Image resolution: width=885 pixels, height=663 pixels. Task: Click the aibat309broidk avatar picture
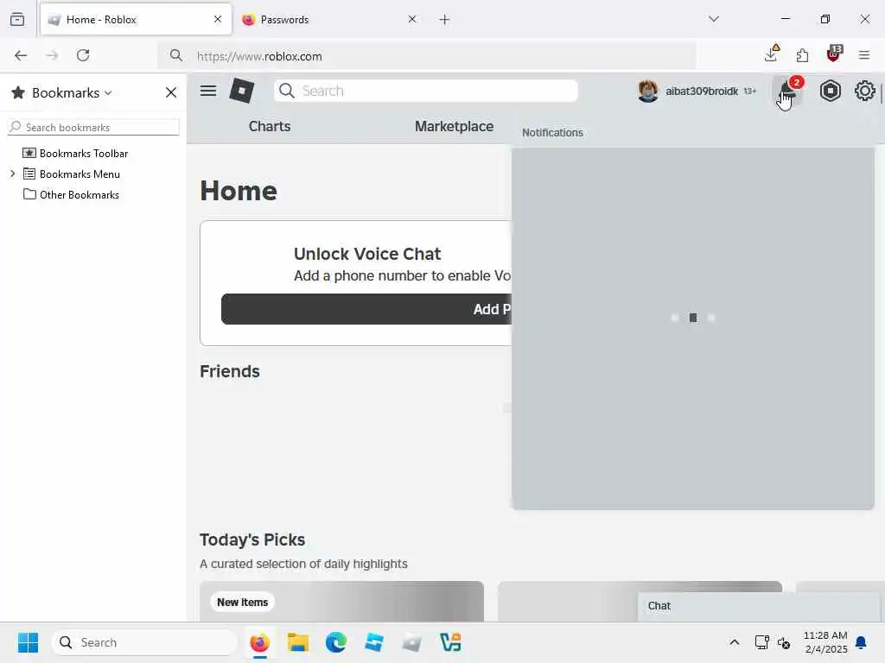(x=647, y=91)
